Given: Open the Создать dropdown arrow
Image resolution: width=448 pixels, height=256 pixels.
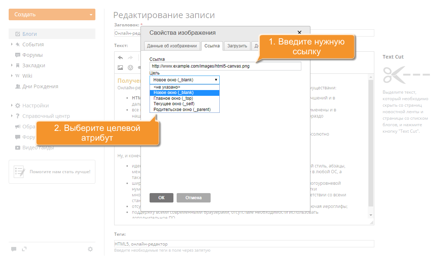Looking at the screenshot, I should [x=91, y=15].
